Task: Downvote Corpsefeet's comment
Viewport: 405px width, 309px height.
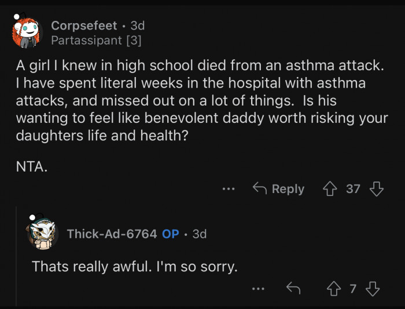Action: (375, 189)
